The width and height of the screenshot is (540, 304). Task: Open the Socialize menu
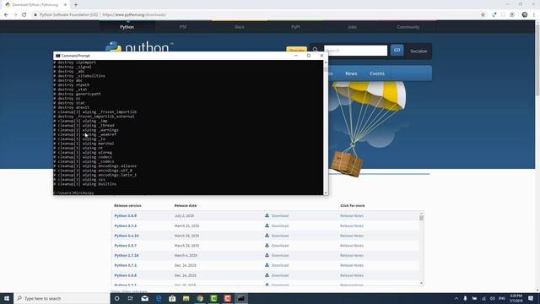pyautogui.click(x=418, y=51)
